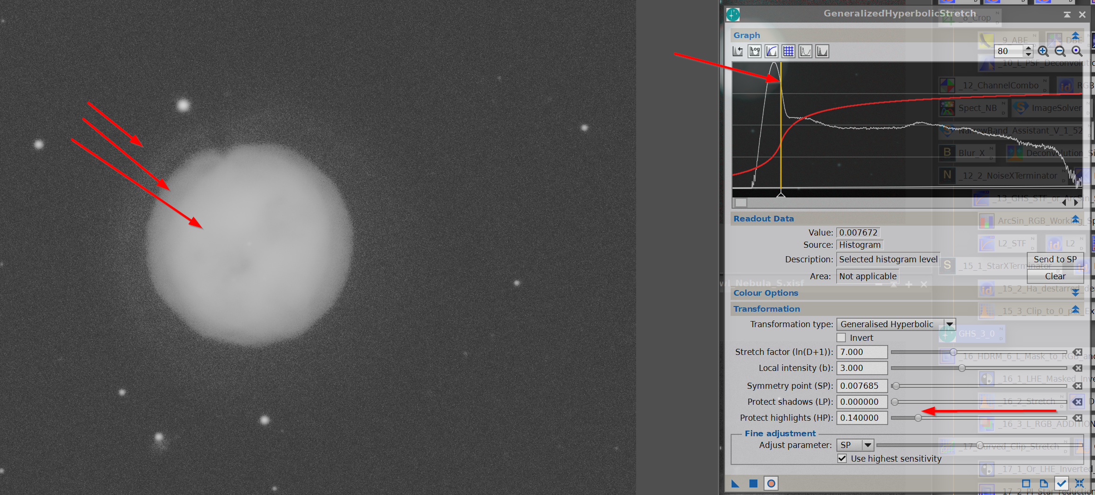Toggle the filled histogram display button
1095x495 pixels.
tap(822, 51)
